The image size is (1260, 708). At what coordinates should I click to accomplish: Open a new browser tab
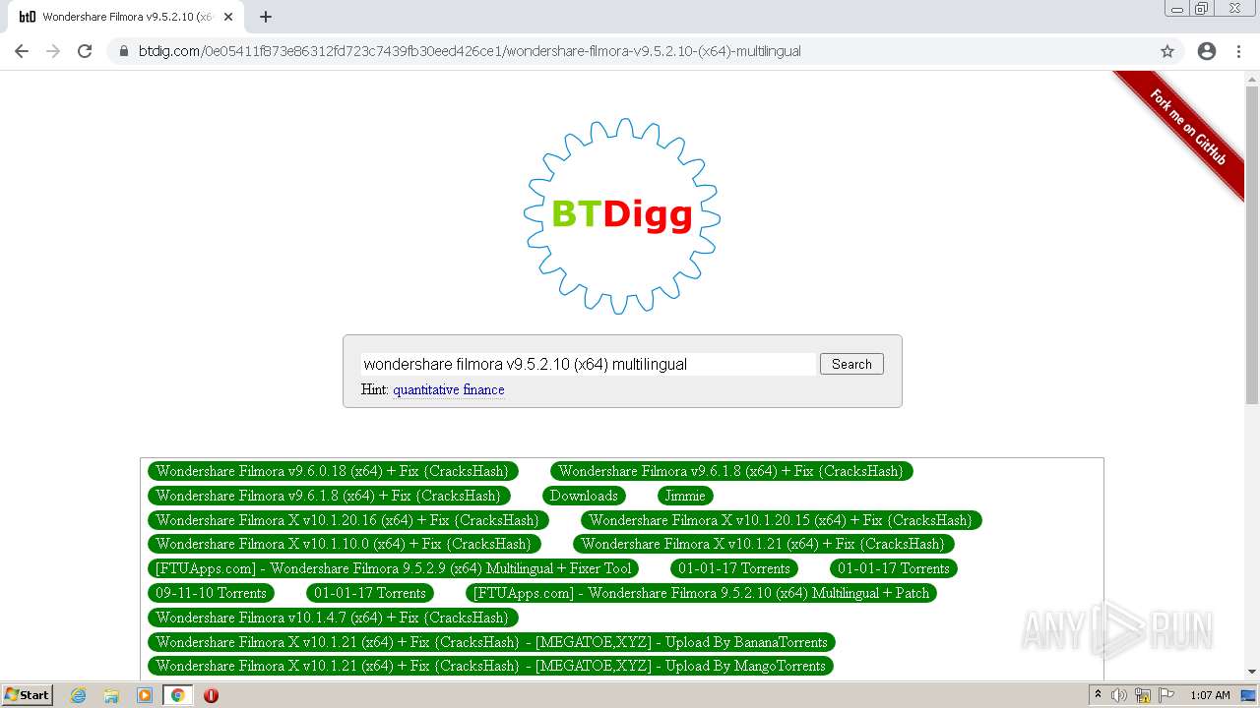pos(266,17)
